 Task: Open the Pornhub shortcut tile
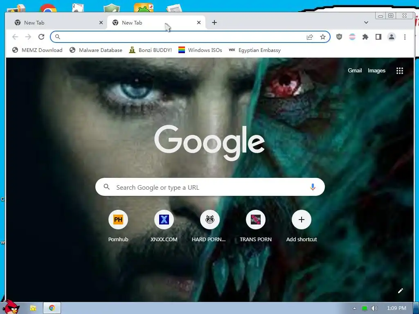(x=118, y=226)
